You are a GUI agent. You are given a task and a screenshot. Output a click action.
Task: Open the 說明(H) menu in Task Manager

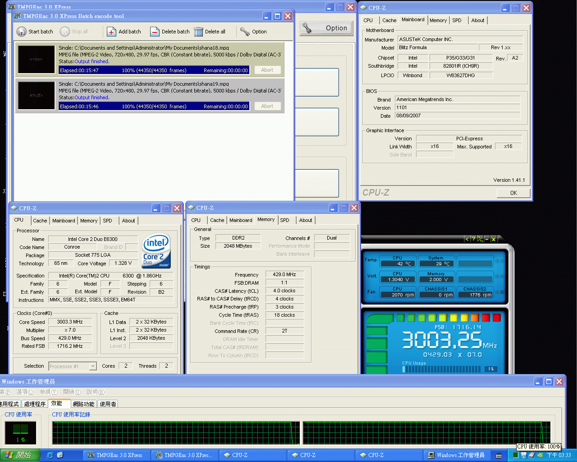pyautogui.click(x=96, y=392)
